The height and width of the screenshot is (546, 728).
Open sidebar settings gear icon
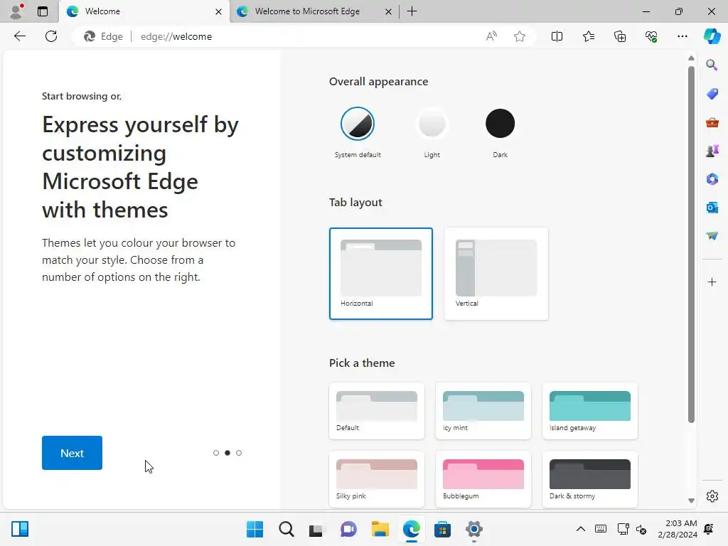(x=712, y=496)
